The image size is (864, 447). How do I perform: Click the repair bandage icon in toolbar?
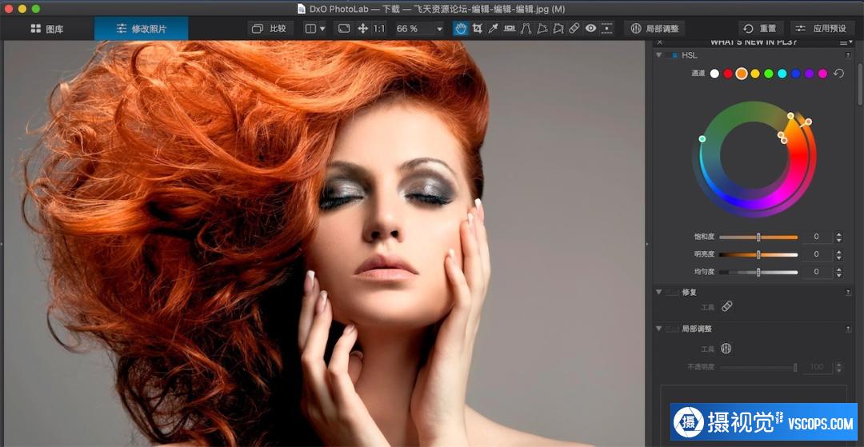click(x=574, y=29)
